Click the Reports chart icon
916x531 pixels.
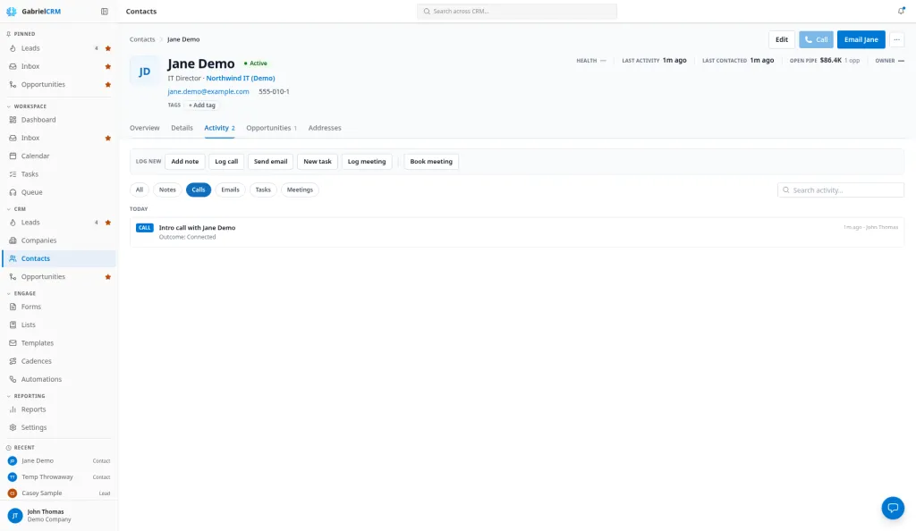click(x=13, y=409)
